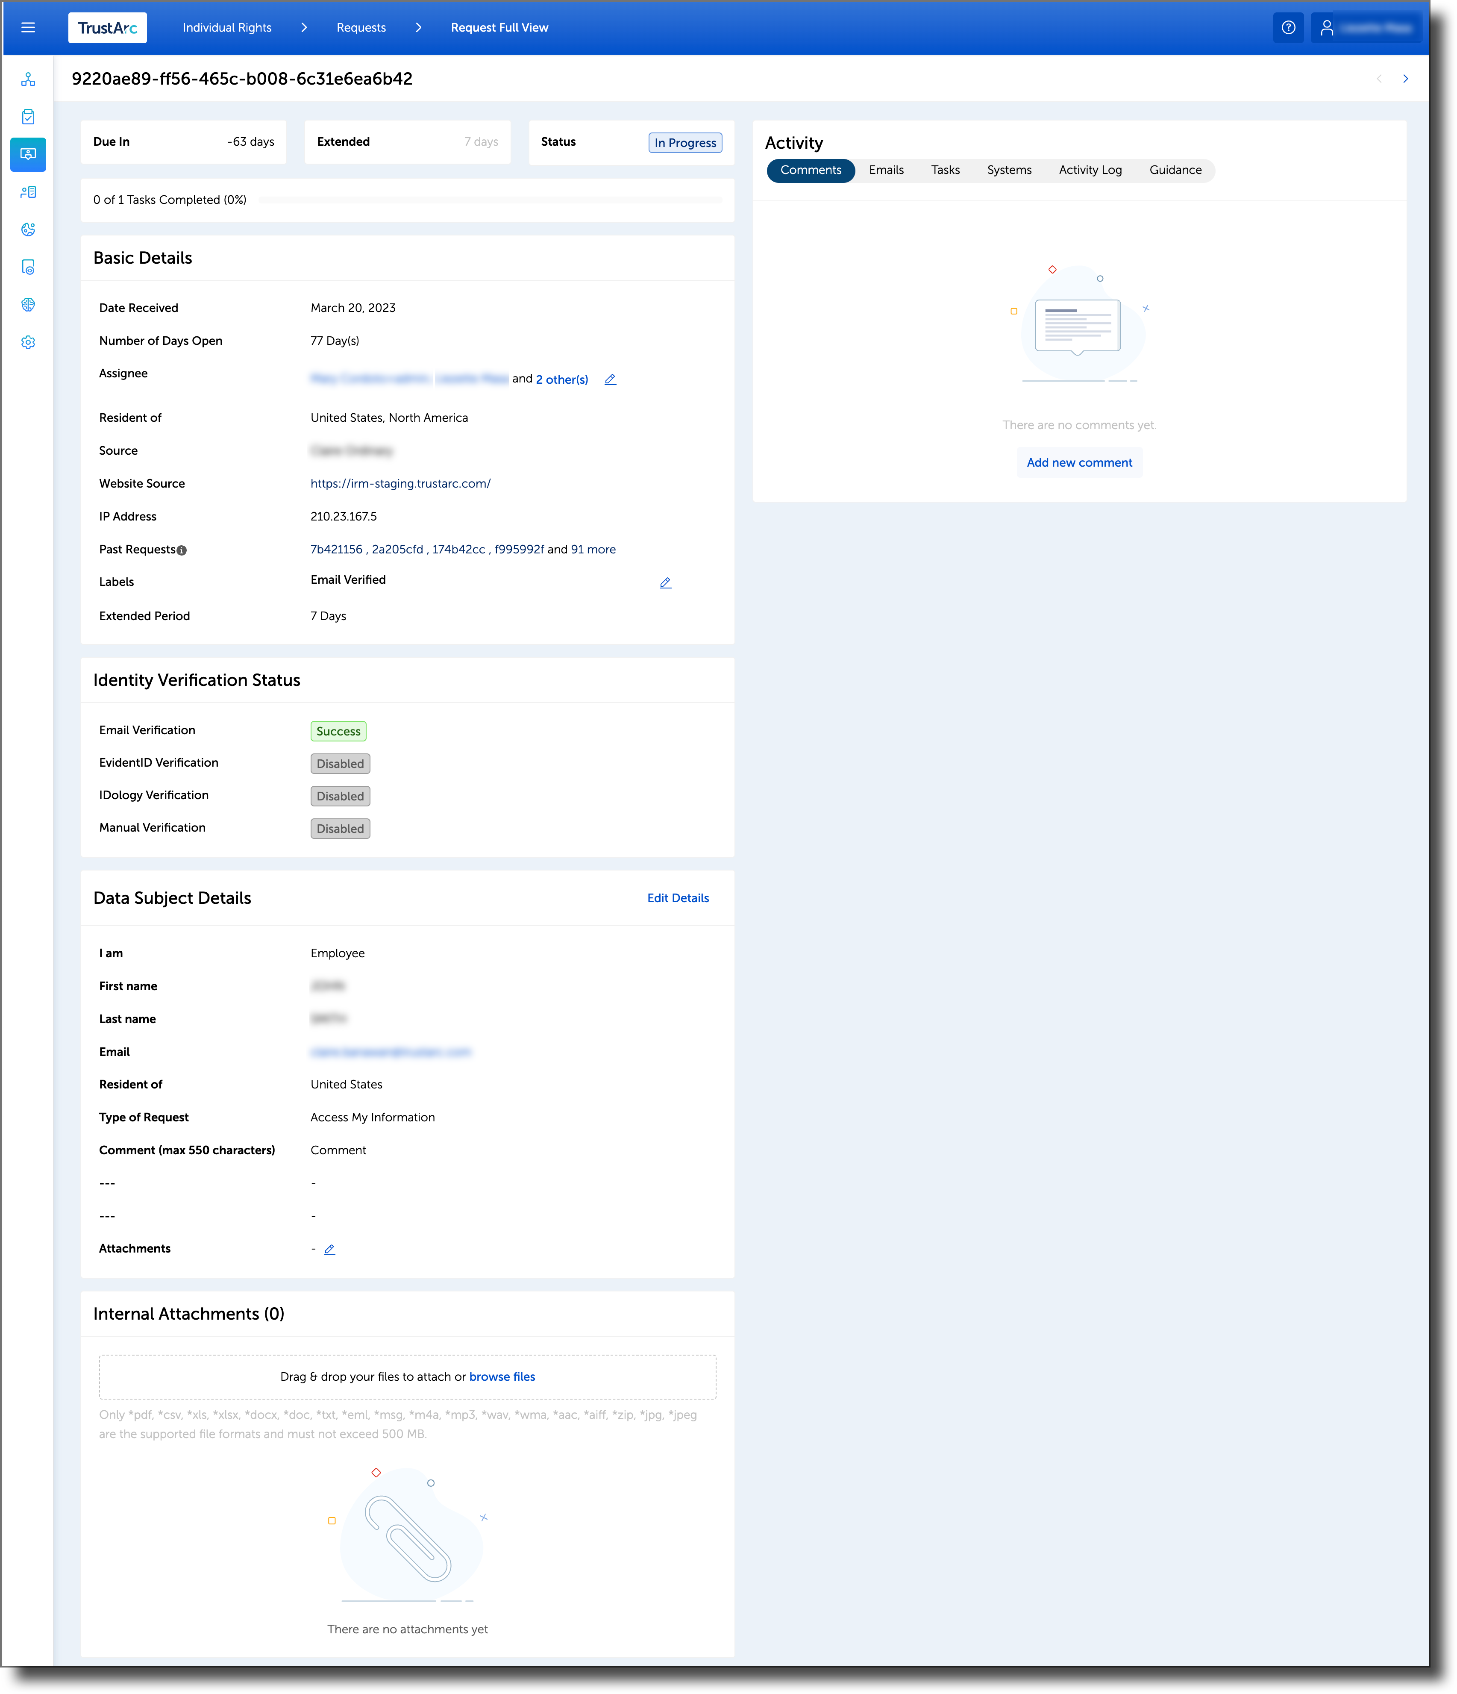This screenshot has width=1457, height=1694.
Task: Click the Add new comment button
Action: coord(1079,462)
